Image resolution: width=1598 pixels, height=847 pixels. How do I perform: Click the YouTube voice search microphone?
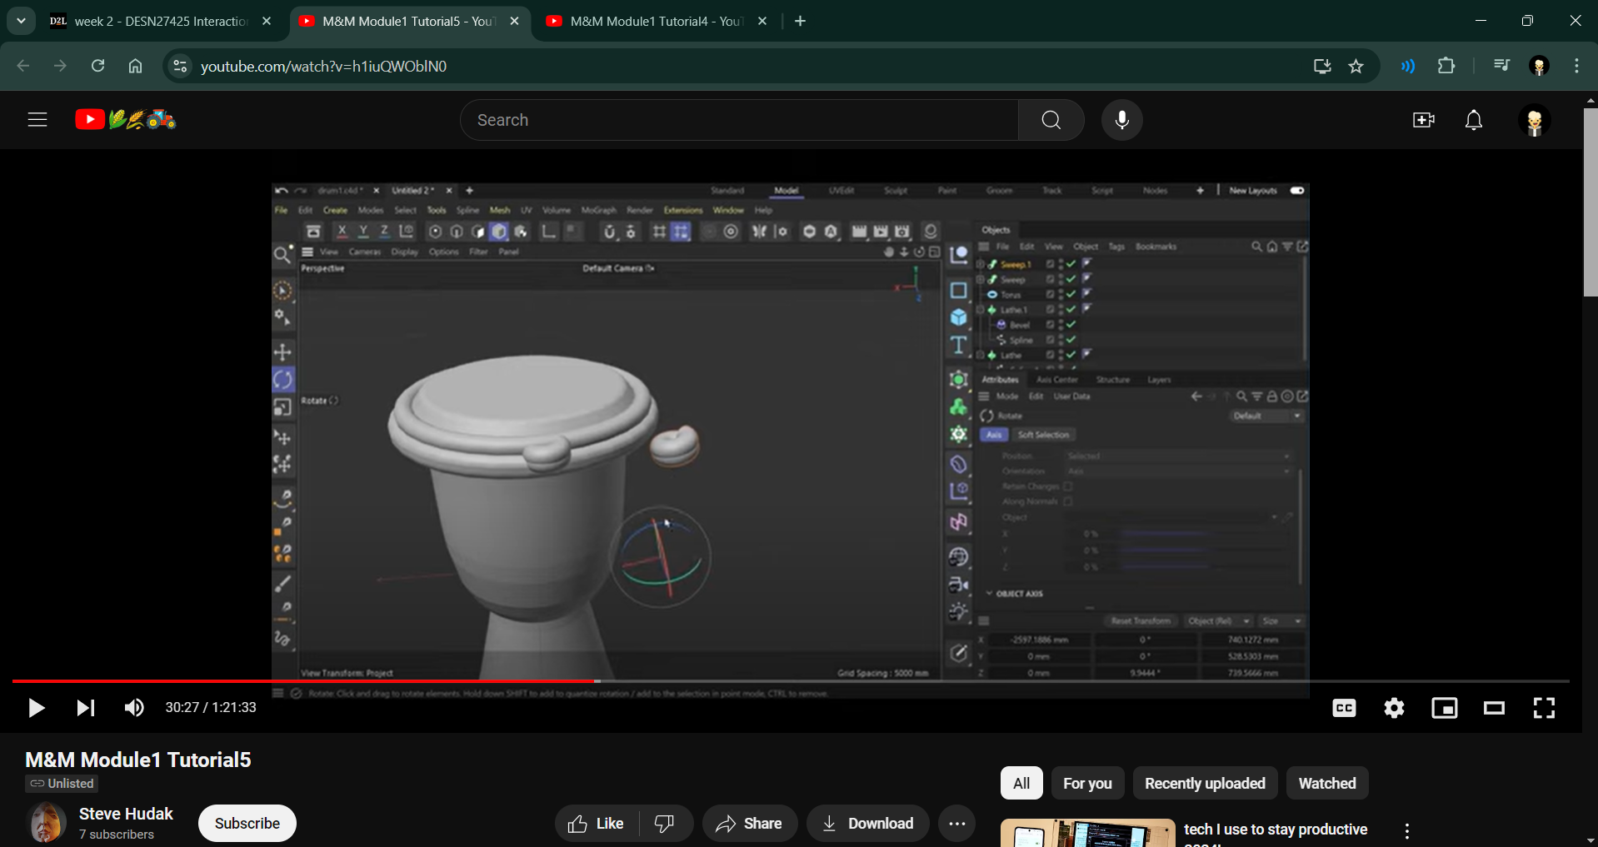[1121, 119]
